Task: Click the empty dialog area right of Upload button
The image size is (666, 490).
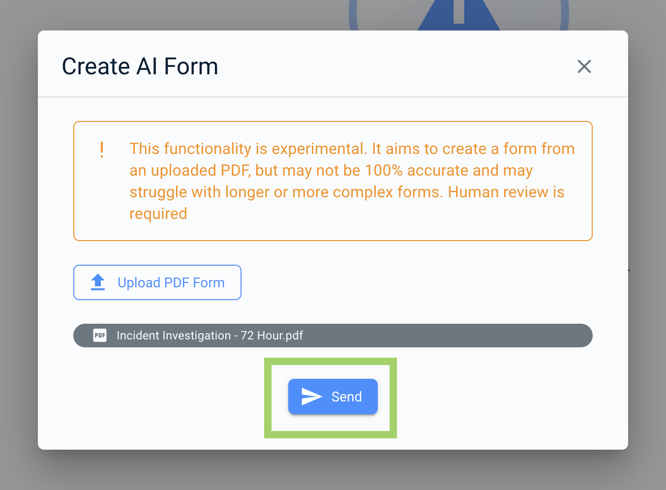Action: pyautogui.click(x=418, y=282)
